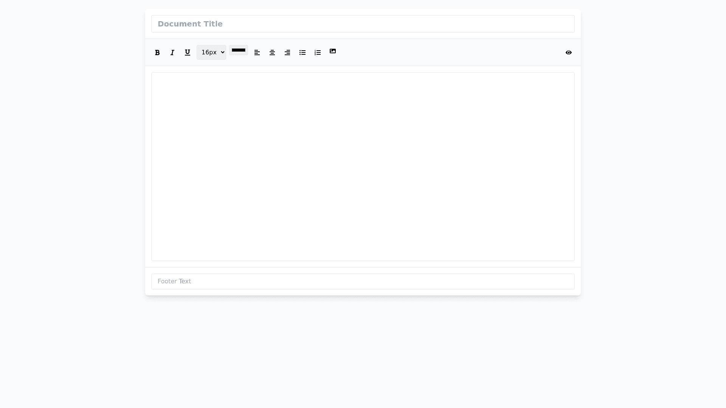726x408 pixels.
Task: Align text to the left
Action: [x=257, y=53]
